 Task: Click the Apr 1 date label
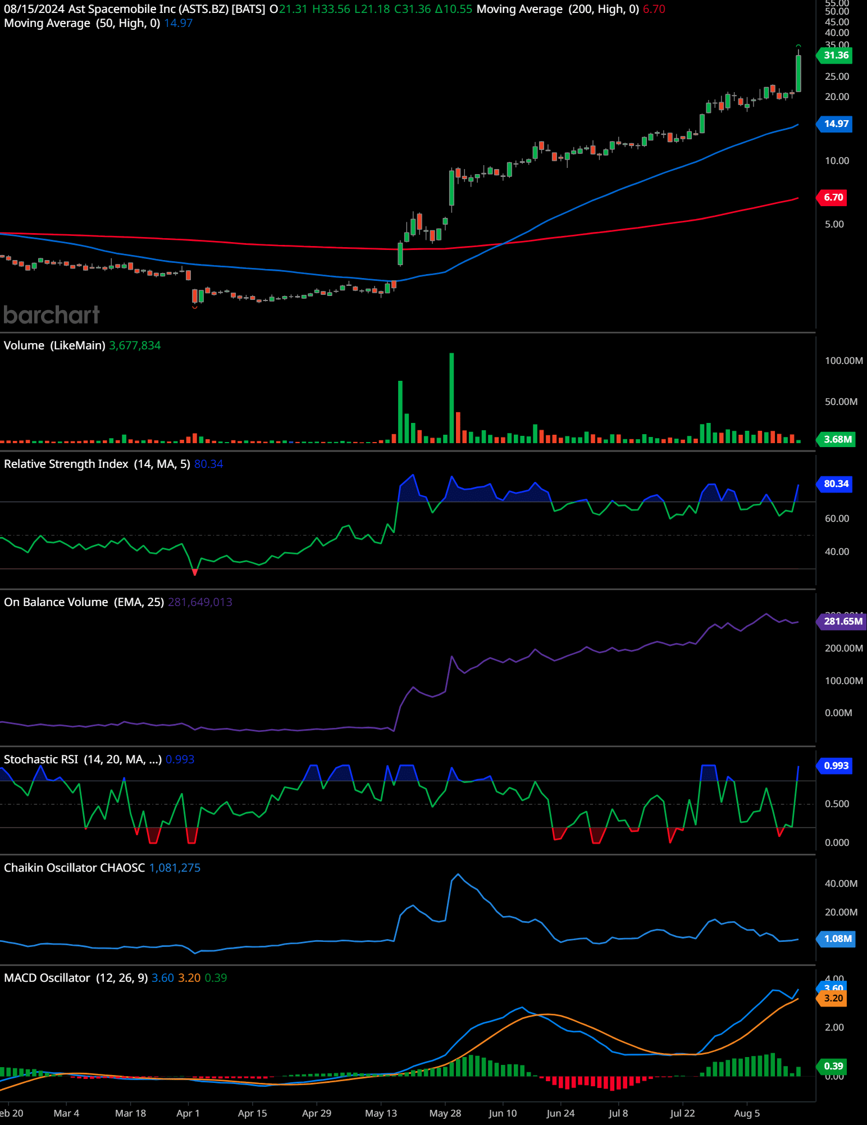tap(188, 1113)
